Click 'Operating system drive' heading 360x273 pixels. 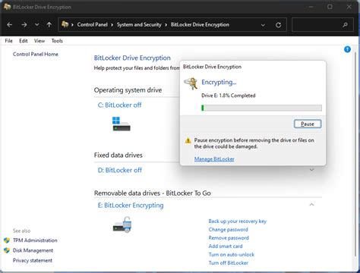click(128, 90)
